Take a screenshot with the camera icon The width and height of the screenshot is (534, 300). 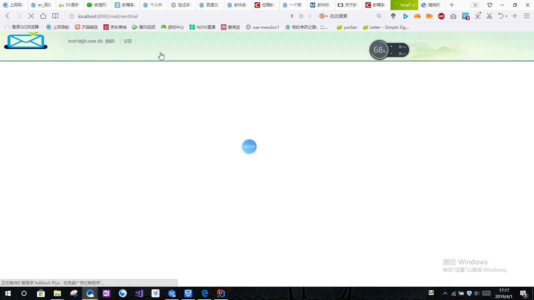point(453,16)
